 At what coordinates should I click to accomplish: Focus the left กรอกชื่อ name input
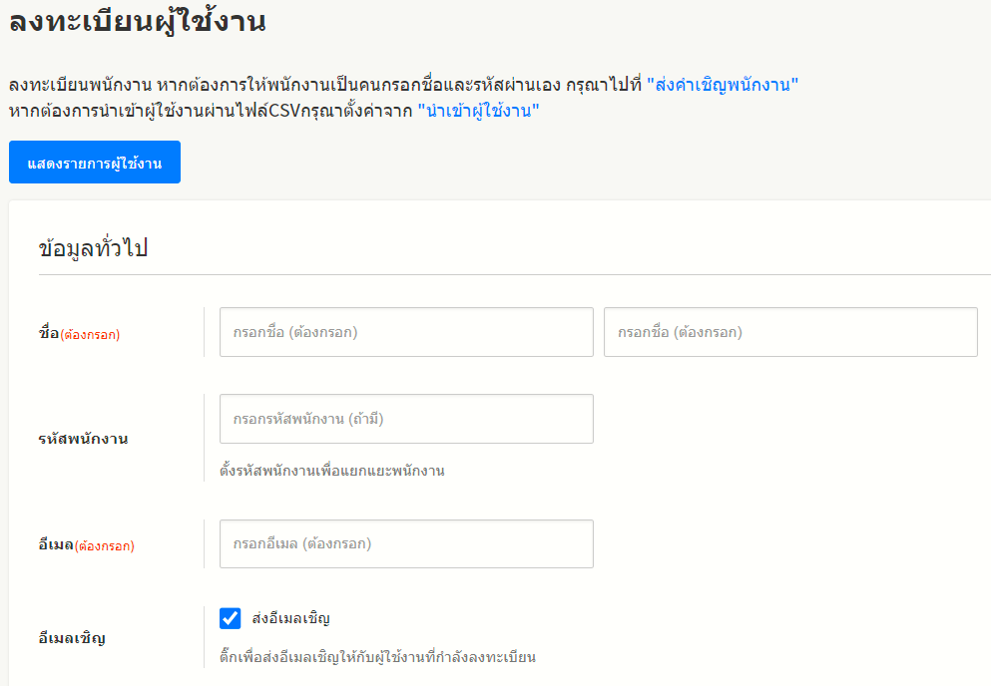(406, 332)
